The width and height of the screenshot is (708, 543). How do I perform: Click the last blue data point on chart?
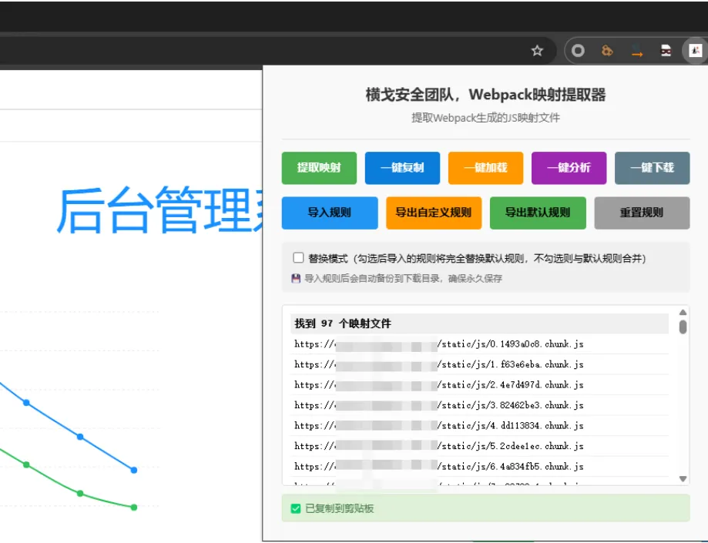coord(134,470)
